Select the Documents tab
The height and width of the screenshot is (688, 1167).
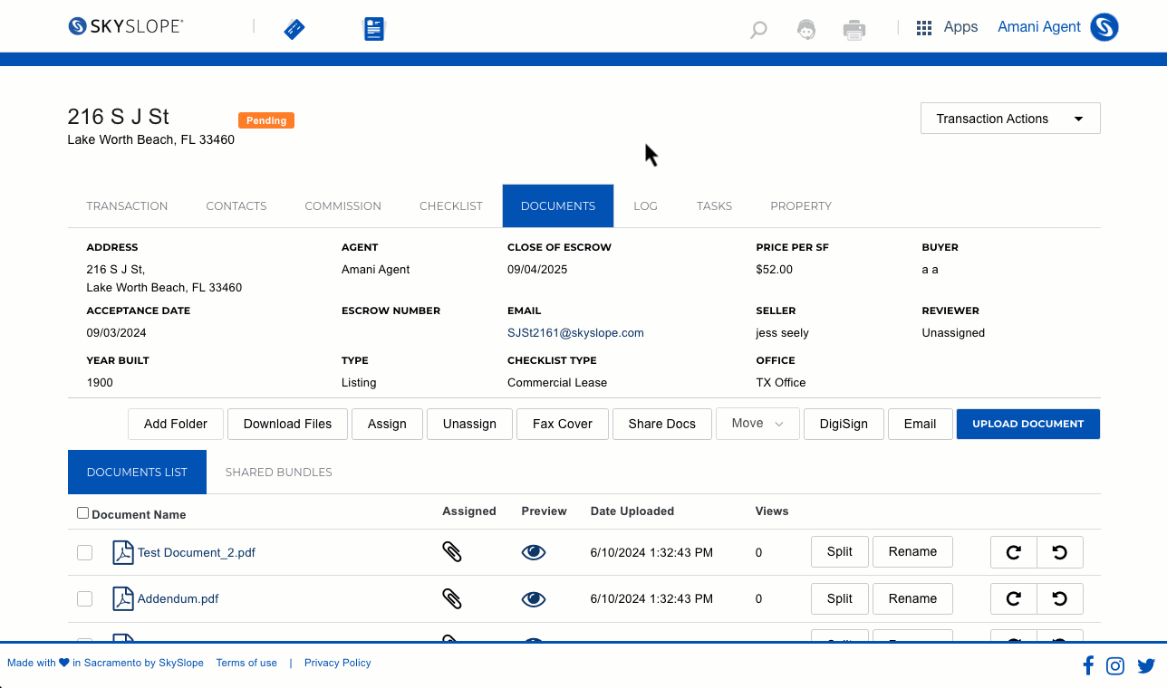pyautogui.click(x=558, y=205)
